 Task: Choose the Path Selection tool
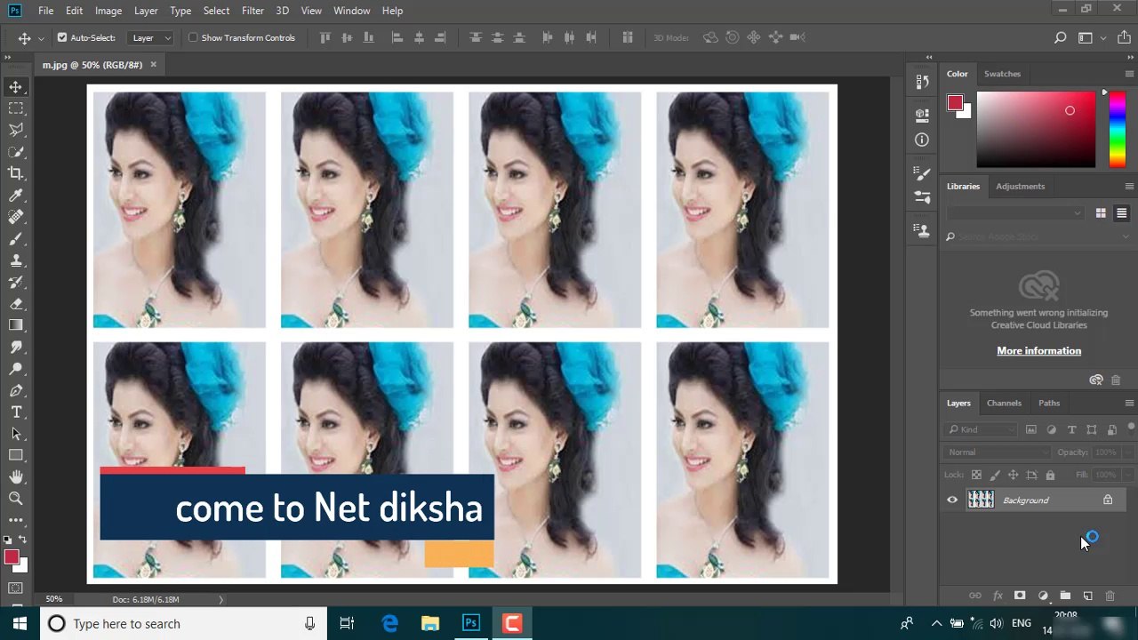16,434
